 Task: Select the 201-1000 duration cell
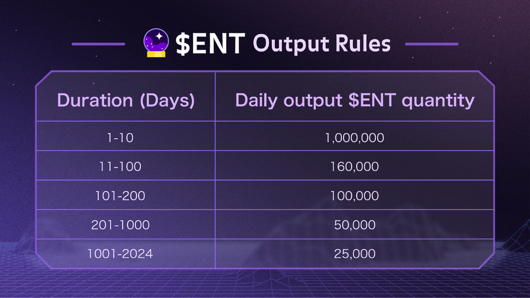[120, 225]
